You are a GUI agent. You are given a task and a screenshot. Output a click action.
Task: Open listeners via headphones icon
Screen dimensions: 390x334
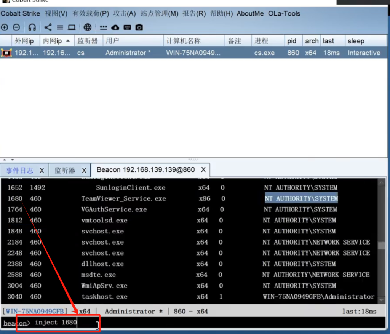32,27
